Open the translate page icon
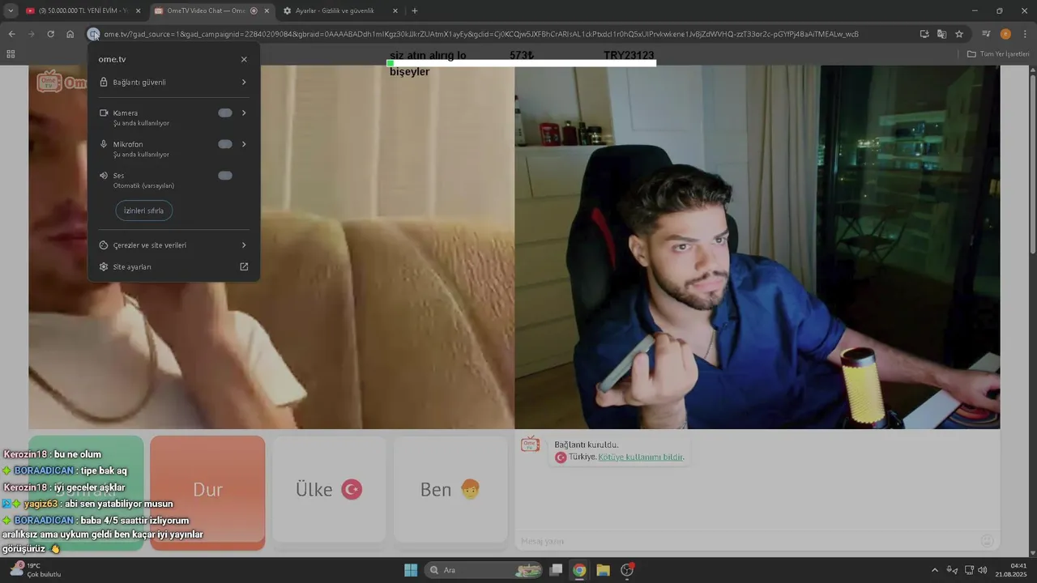The image size is (1037, 583). click(941, 34)
